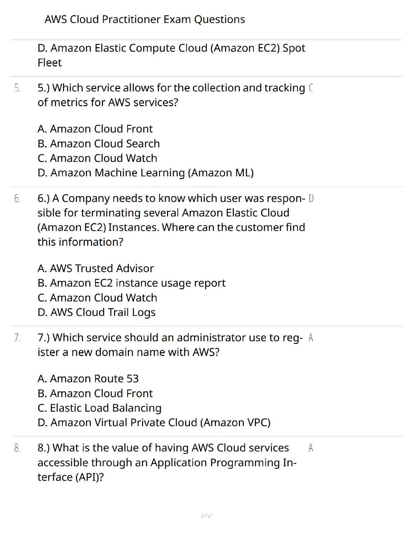Select "B. Amazon Cloud Search" answer option
The image size is (413, 534).
(99, 144)
